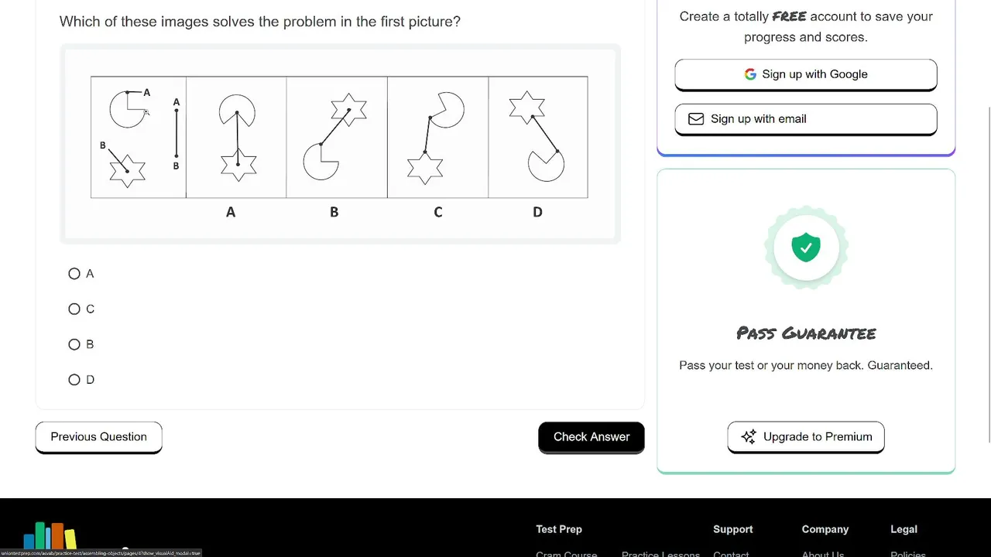The width and height of the screenshot is (991, 557).
Task: Click the answer figure labeled D
Action: click(538, 138)
